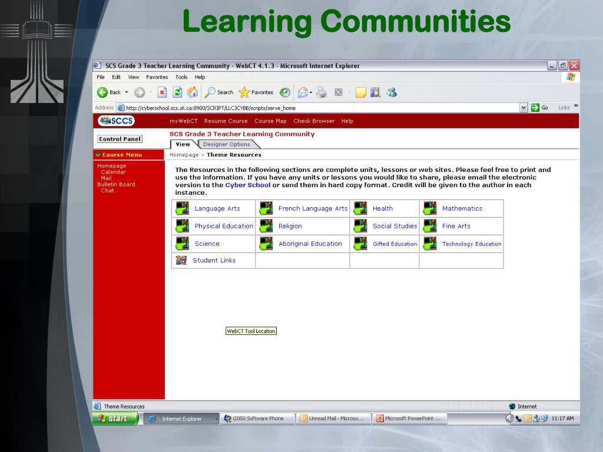
Task: Open the Cyber School email link
Action: coord(248,185)
